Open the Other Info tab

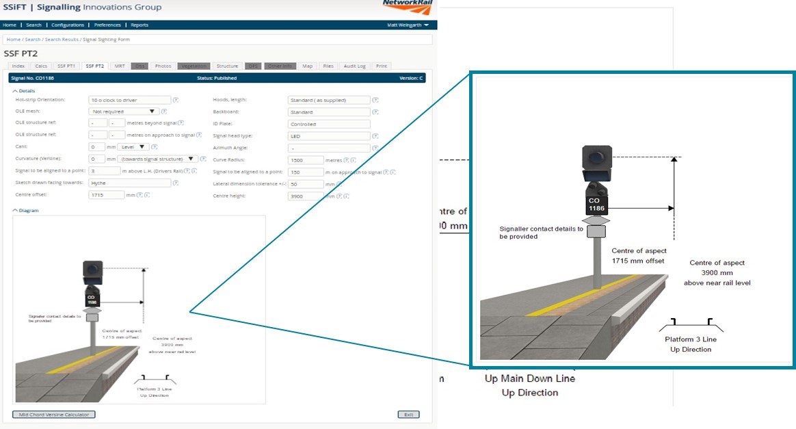pyautogui.click(x=280, y=66)
